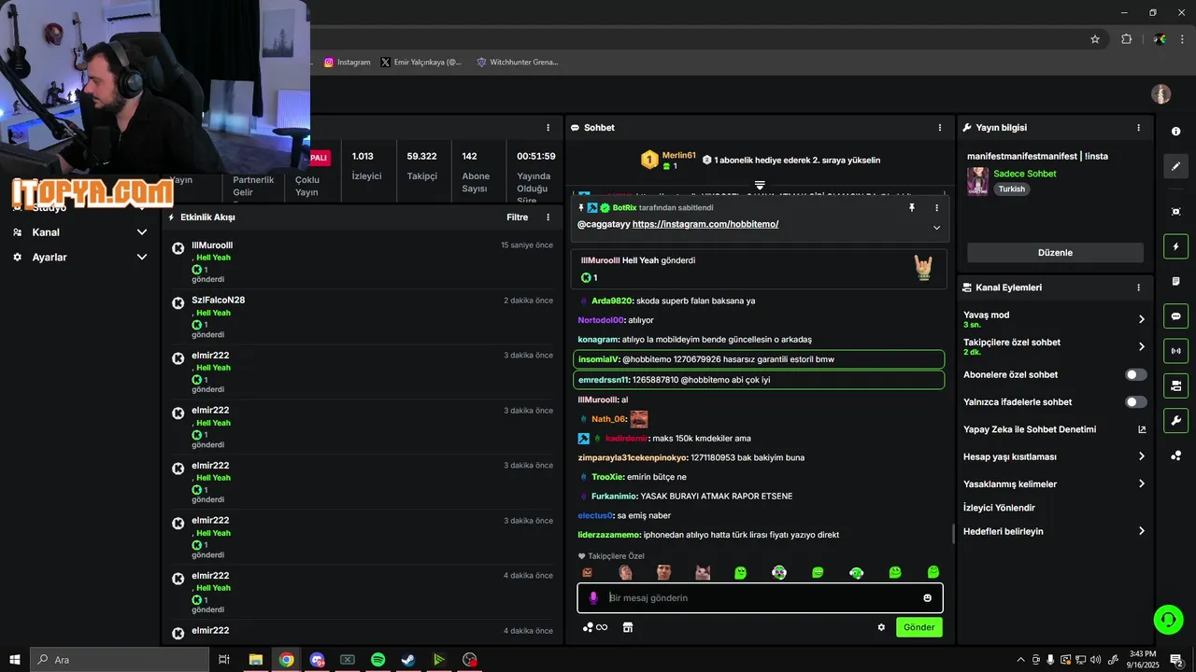Click the Düzenle button
This screenshot has width=1196, height=672.
click(x=1055, y=253)
